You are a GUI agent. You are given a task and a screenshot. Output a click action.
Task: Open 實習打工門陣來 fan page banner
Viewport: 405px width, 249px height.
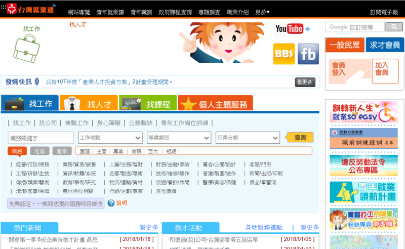tap(363, 219)
